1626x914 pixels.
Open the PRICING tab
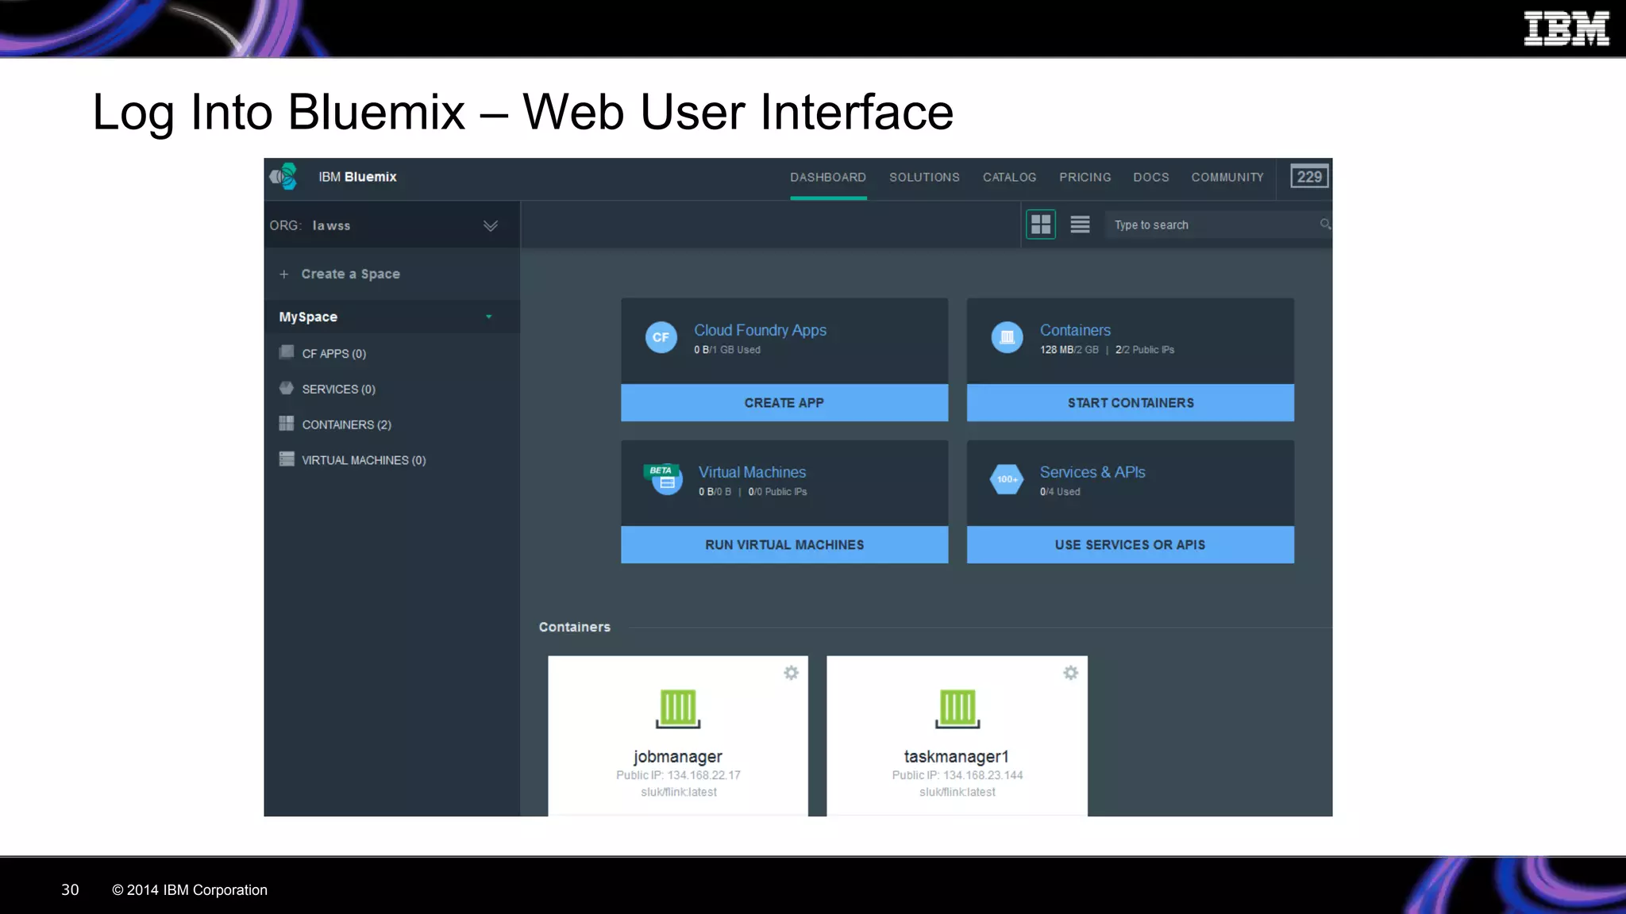pyautogui.click(x=1085, y=177)
